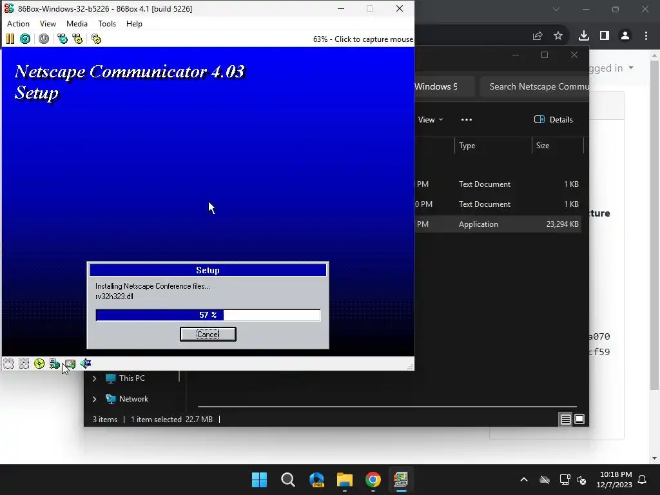Toggle the Details pane in File Explorer
The height and width of the screenshot is (495, 660).
click(x=553, y=120)
